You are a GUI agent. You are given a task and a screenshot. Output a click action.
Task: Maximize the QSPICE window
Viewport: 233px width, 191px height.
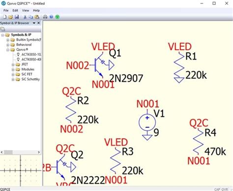tap(214, 3)
